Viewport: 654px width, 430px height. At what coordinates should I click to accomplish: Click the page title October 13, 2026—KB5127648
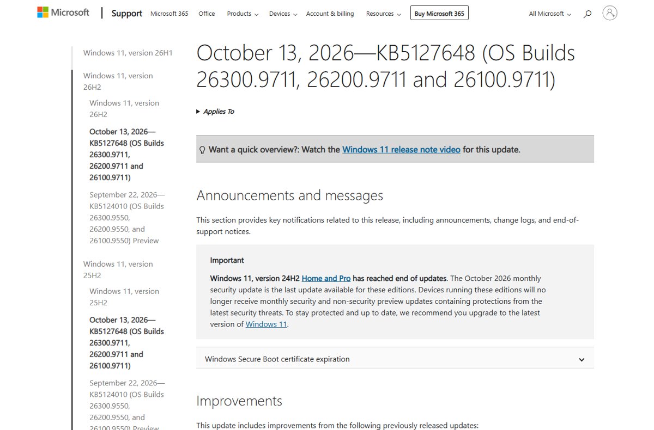point(385,66)
